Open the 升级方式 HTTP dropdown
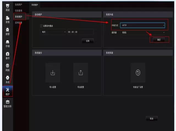 [142, 25]
